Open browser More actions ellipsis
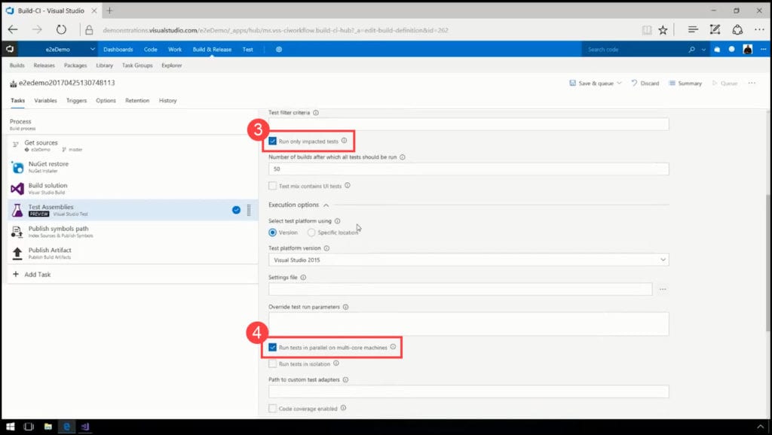 759,29
